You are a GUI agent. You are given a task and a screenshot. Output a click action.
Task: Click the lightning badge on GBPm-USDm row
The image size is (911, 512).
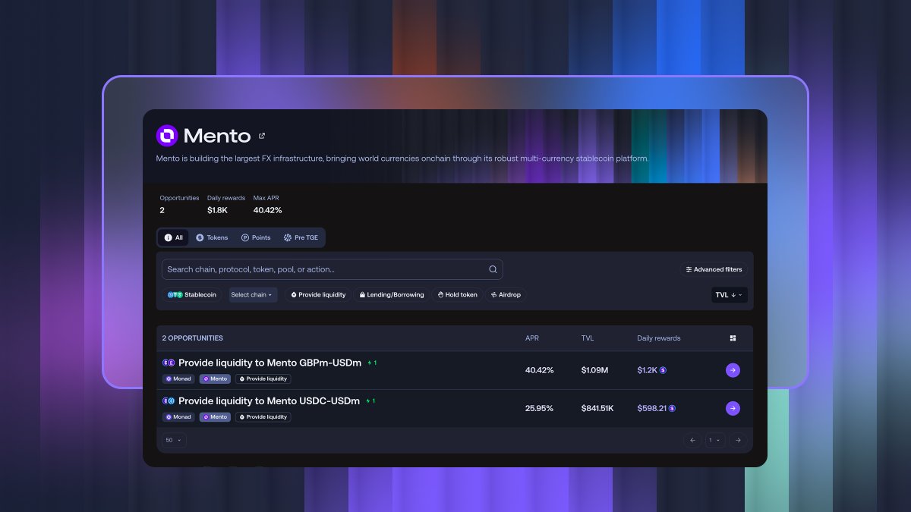point(372,363)
